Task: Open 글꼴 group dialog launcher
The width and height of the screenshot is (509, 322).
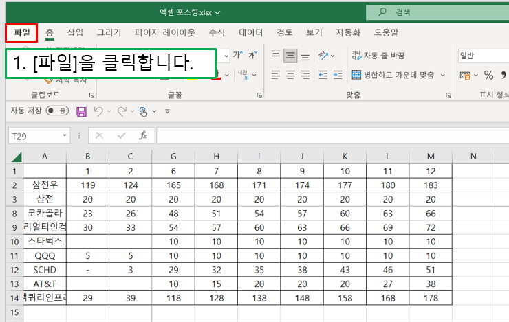Action: (259, 95)
